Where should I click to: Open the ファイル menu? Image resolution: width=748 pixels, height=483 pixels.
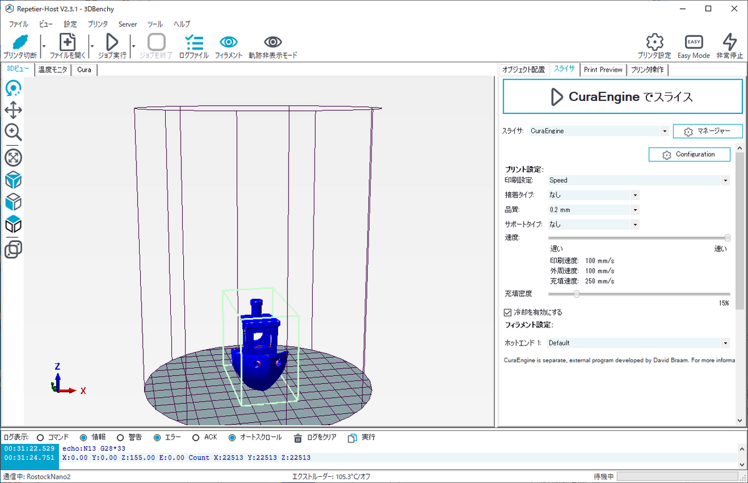(19, 24)
